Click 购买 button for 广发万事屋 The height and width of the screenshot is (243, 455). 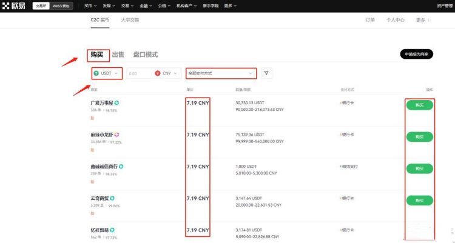(x=419, y=105)
